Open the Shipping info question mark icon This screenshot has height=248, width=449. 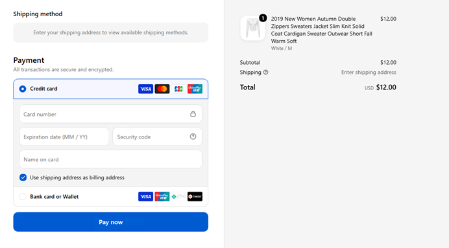click(266, 73)
